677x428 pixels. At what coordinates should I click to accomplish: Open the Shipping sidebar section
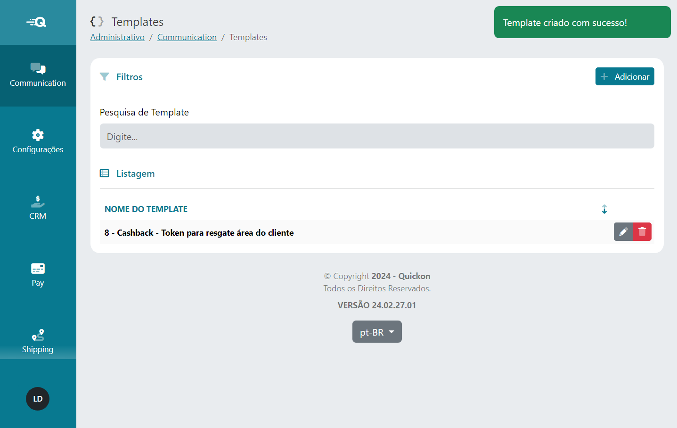point(38,342)
